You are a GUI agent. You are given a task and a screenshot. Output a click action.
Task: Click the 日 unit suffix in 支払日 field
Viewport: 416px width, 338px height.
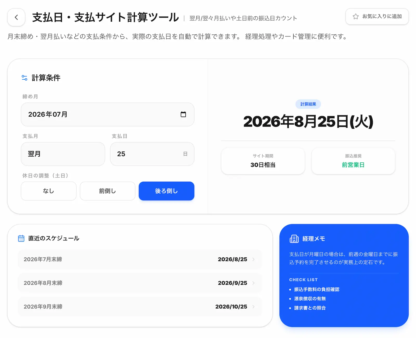point(185,154)
